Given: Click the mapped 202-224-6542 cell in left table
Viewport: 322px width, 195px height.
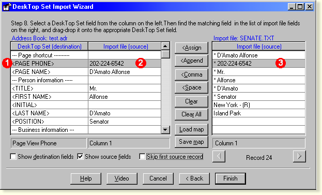Looking at the screenshot, I should (x=125, y=64).
